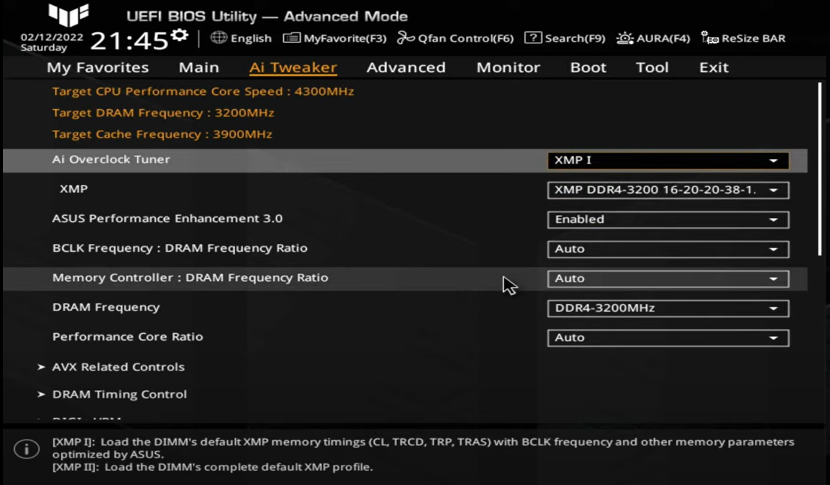Click MyFavorite(F3) label
This screenshot has height=485, width=830.
click(345, 38)
